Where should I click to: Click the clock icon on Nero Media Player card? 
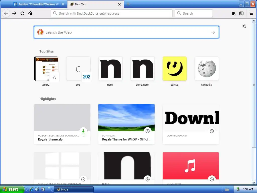click(x=83, y=179)
